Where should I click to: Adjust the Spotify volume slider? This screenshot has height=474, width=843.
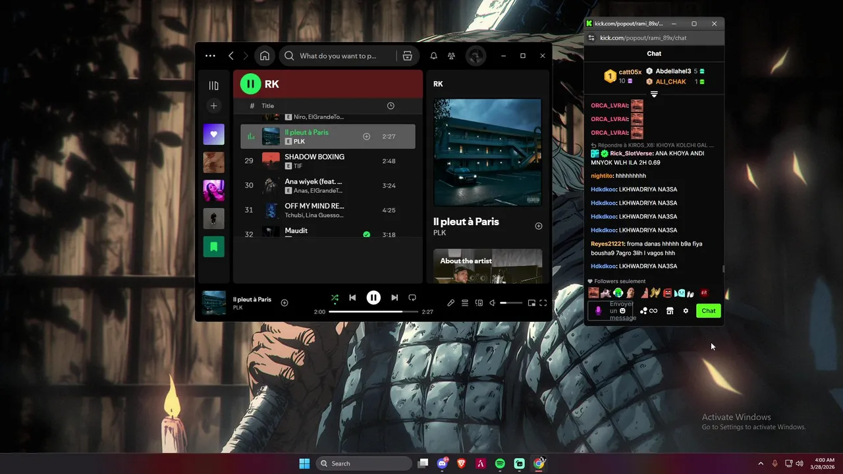click(512, 303)
